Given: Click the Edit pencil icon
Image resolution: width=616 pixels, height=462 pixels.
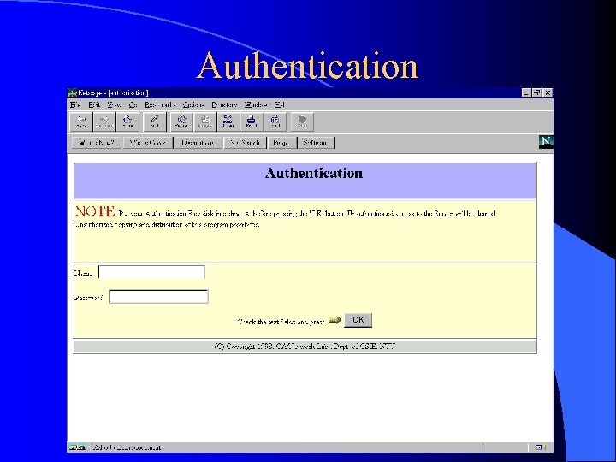Looking at the screenshot, I should click(154, 121).
